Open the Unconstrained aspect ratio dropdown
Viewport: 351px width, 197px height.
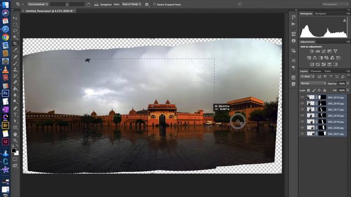[38, 4]
